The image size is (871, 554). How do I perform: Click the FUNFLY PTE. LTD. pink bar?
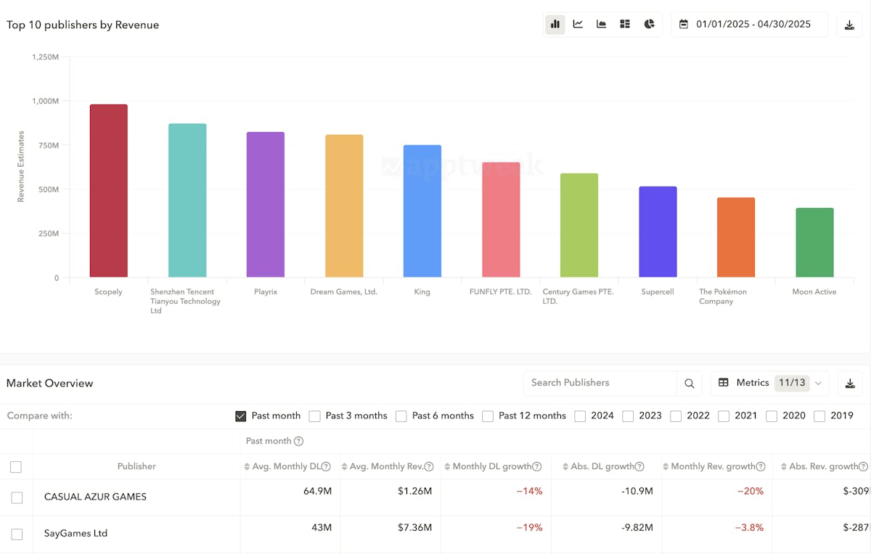point(501,220)
